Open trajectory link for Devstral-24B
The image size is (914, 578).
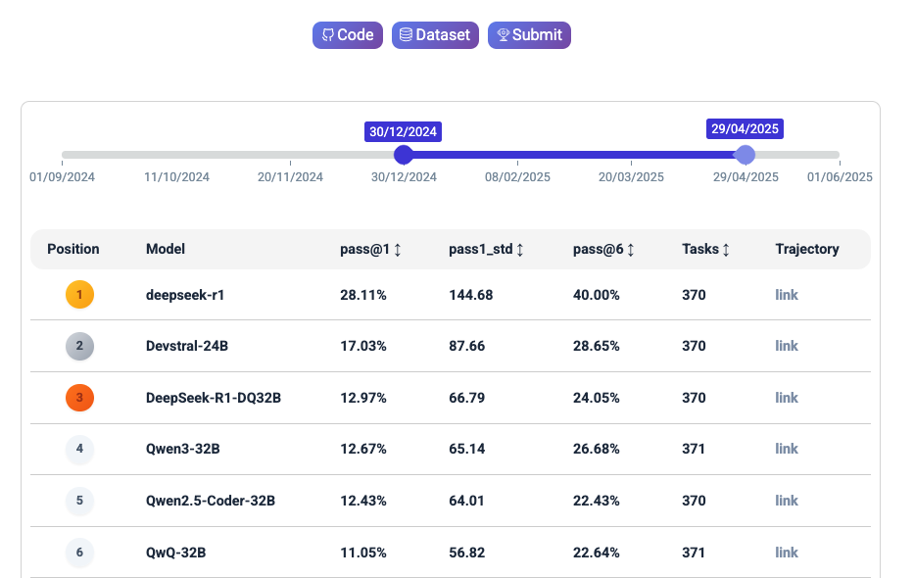786,346
